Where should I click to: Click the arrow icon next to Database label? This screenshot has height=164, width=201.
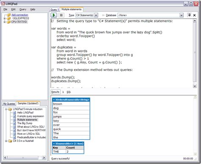tap(103, 15)
